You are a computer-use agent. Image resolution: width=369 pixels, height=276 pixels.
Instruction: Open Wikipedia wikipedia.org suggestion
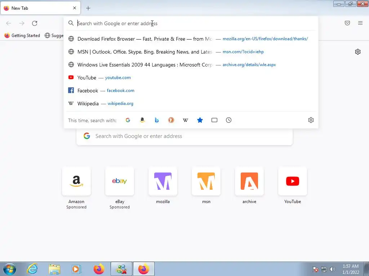click(x=191, y=103)
